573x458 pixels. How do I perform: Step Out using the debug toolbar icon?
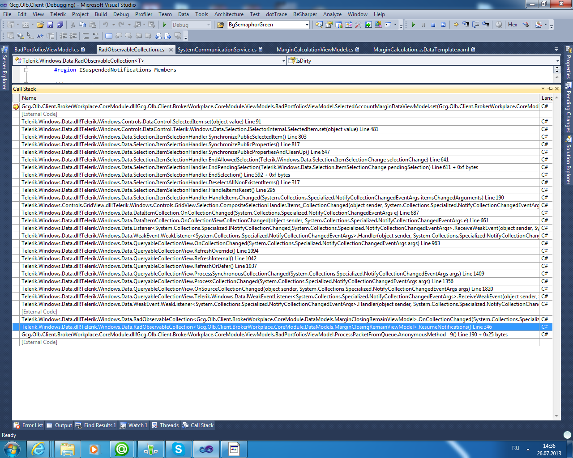pyautogui.click(x=486, y=25)
